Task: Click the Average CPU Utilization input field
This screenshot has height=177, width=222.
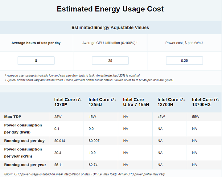Action: pyautogui.click(x=110, y=61)
